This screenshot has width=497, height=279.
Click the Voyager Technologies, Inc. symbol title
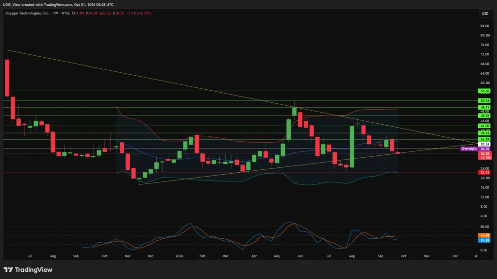click(x=27, y=13)
